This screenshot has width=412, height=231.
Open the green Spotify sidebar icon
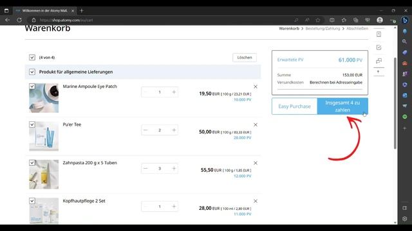pos(405,117)
